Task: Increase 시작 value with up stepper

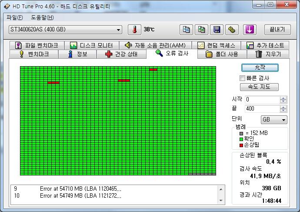Action: [283, 98]
